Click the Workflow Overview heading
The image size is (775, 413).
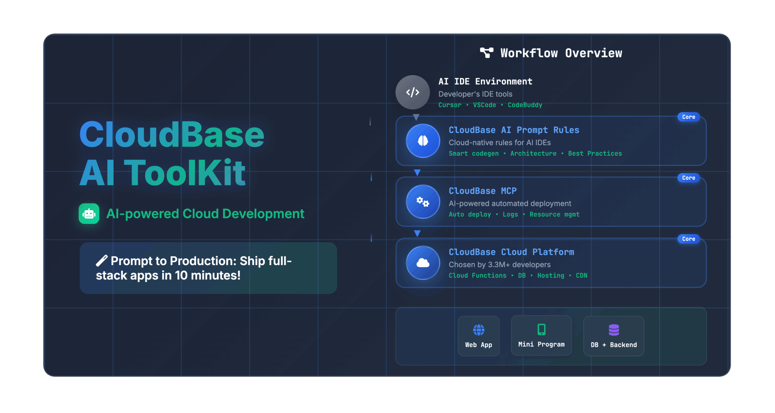(x=561, y=53)
